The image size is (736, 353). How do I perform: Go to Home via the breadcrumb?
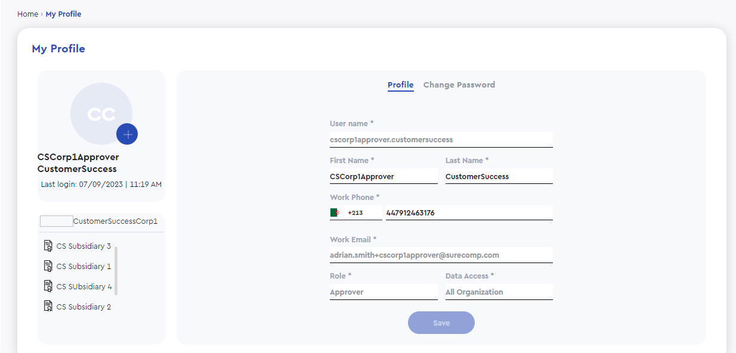point(27,14)
